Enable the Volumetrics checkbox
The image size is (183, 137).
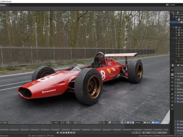point(178,121)
